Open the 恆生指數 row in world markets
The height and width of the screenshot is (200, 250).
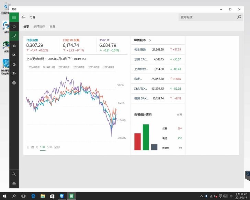pyautogui.click(x=158, y=49)
